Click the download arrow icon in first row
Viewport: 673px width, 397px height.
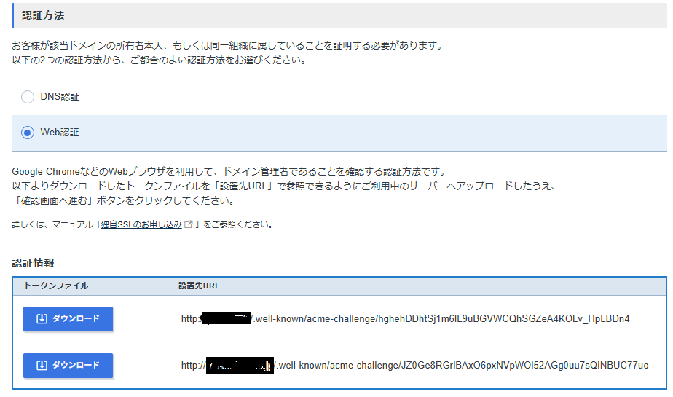point(42,319)
